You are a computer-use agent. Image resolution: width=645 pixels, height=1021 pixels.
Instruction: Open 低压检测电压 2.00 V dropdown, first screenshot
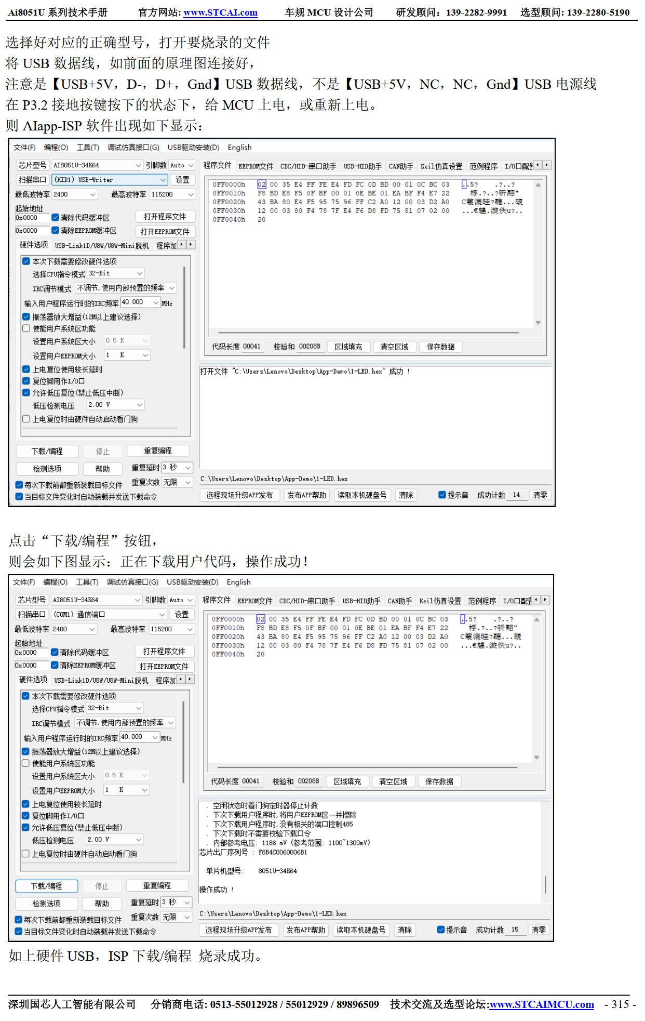(x=115, y=405)
